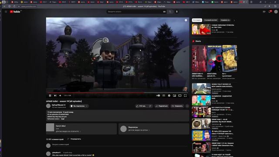Open a new browser tab with plus
279x157 pixels.
click(251, 2)
